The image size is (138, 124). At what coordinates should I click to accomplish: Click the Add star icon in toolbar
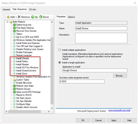click(x=8, y=17)
